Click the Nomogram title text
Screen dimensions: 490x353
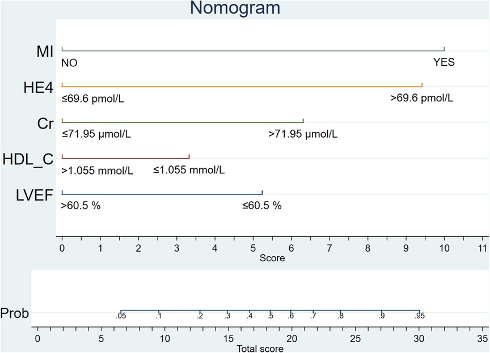[235, 7]
